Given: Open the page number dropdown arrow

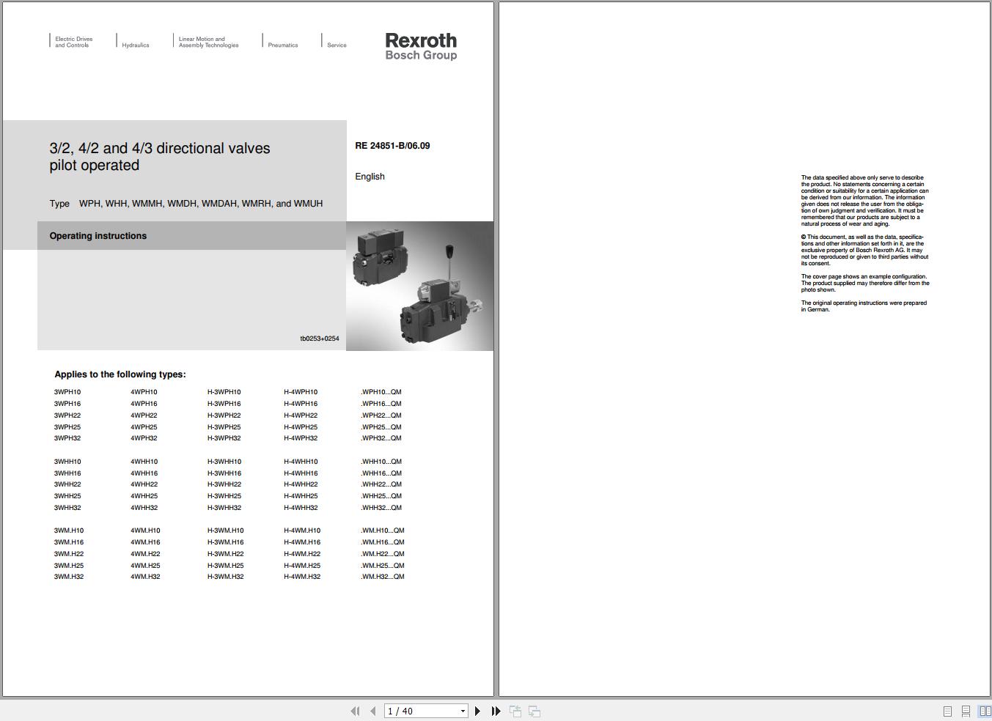Looking at the screenshot, I should [463, 711].
